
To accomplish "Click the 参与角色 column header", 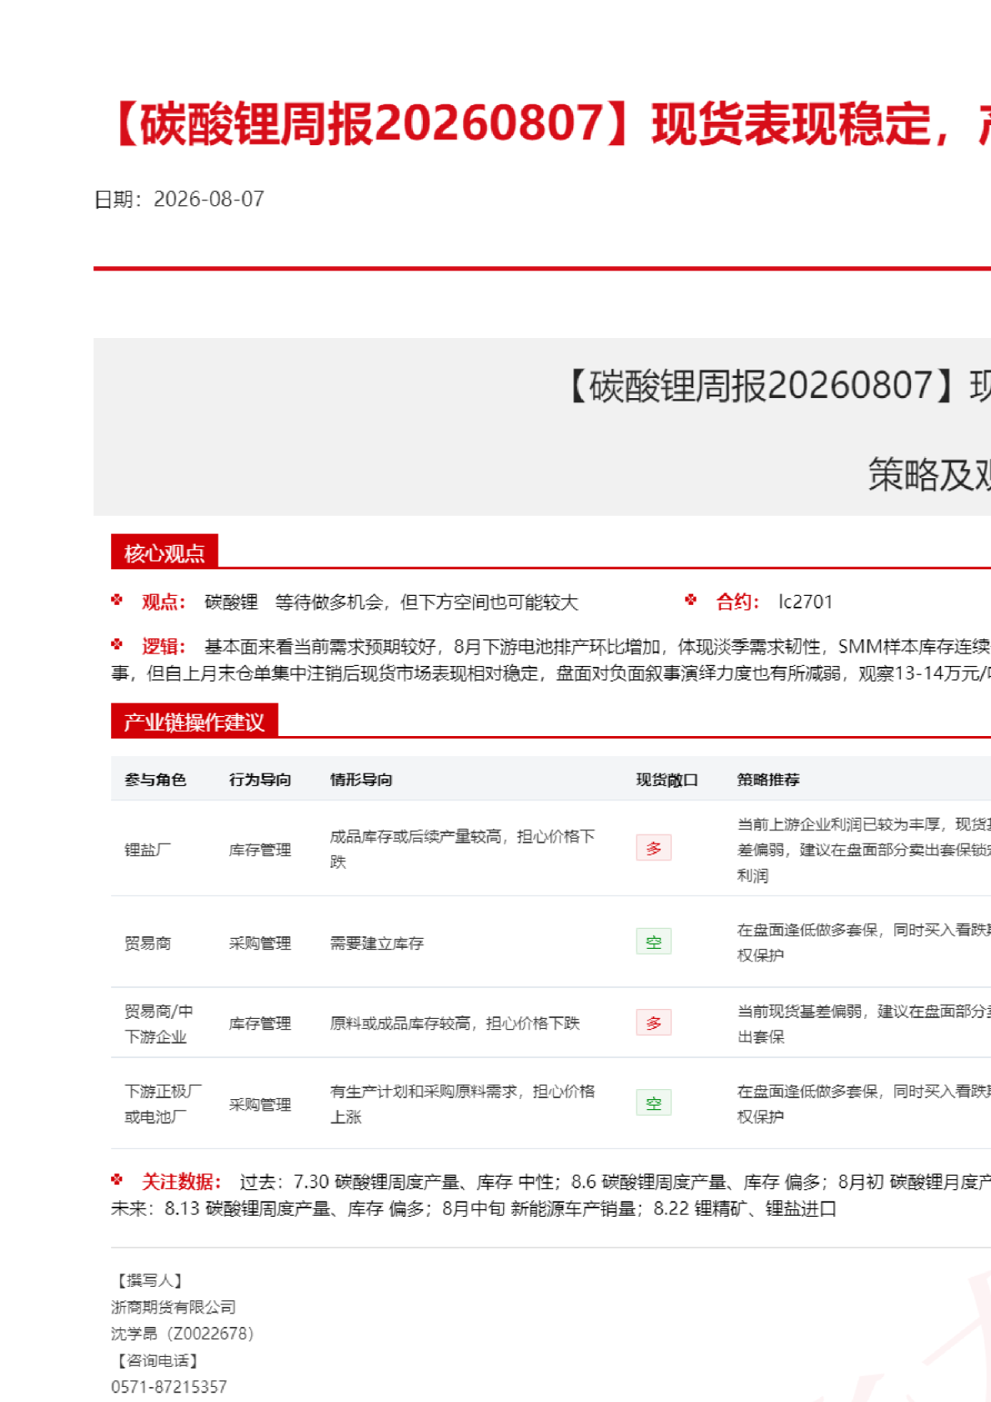I will coord(155,779).
